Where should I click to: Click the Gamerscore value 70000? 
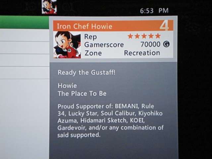[150, 44]
